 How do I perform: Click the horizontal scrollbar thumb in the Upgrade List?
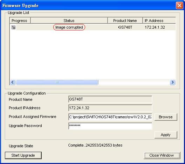57,82
